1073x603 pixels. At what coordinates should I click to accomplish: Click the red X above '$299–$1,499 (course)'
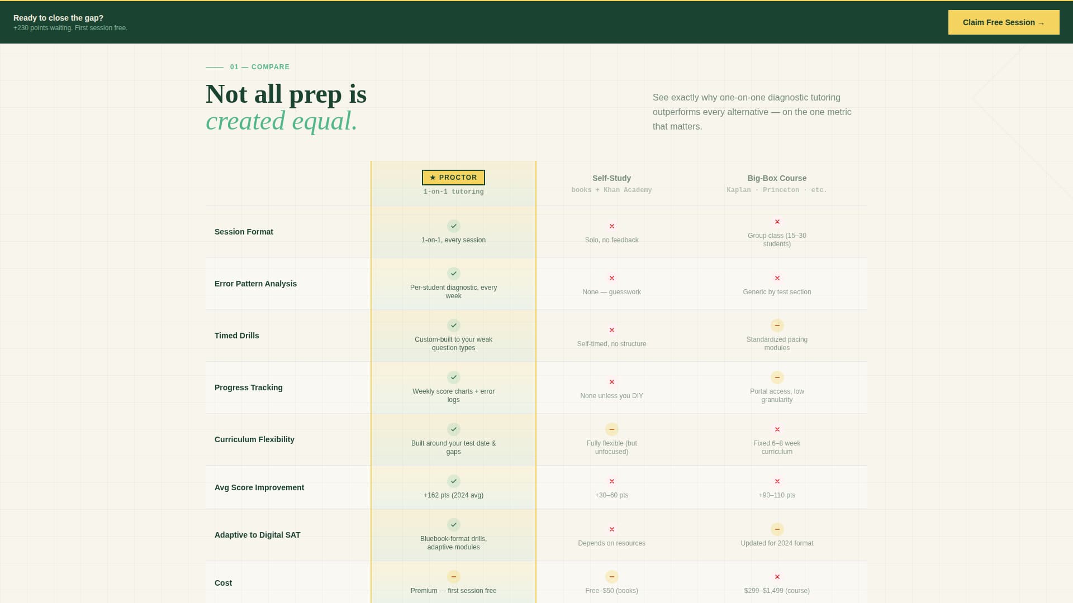[x=777, y=577]
